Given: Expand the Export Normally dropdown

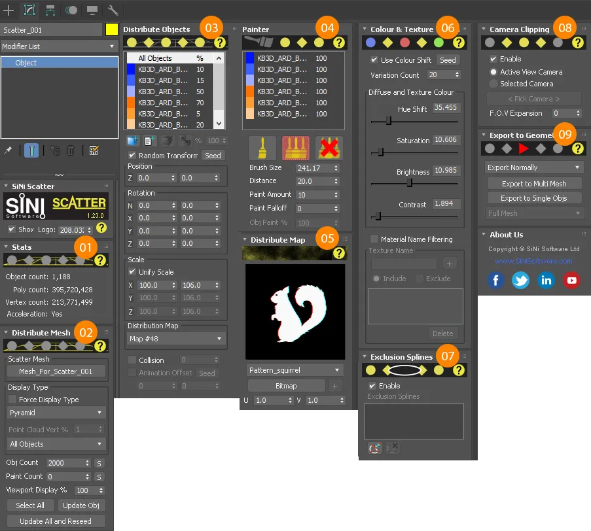Looking at the screenshot, I should 534,167.
